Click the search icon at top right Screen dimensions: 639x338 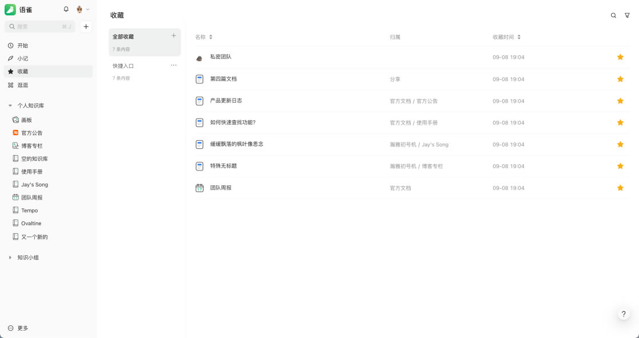[x=613, y=16]
